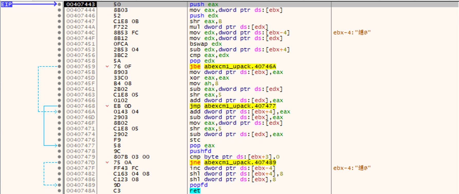The height and width of the screenshot is (194, 459).
Task: Select address 00407446
Action: (81, 16)
